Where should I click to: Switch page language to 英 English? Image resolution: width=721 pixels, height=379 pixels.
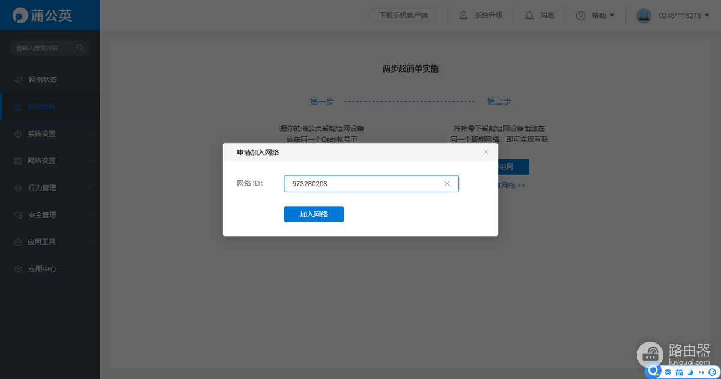[667, 371]
